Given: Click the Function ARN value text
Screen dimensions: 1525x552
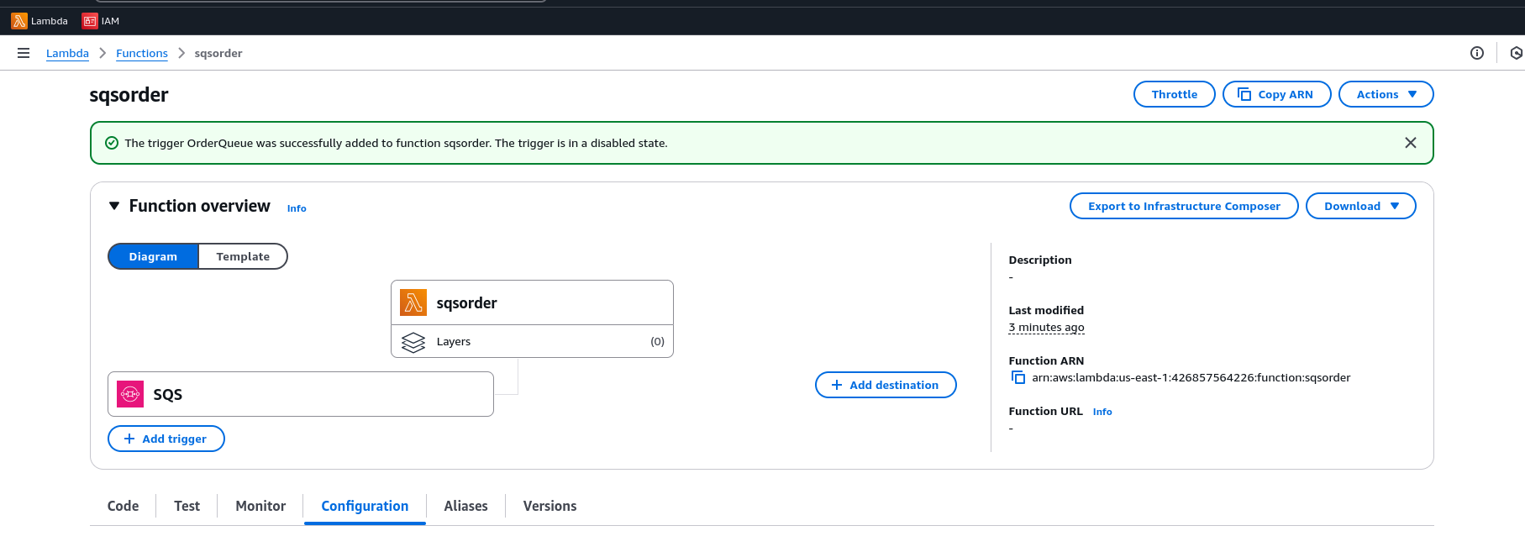Looking at the screenshot, I should [1191, 378].
